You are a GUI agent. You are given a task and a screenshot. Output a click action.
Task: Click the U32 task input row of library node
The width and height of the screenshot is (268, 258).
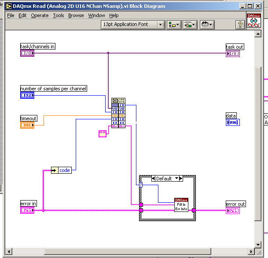point(115,108)
